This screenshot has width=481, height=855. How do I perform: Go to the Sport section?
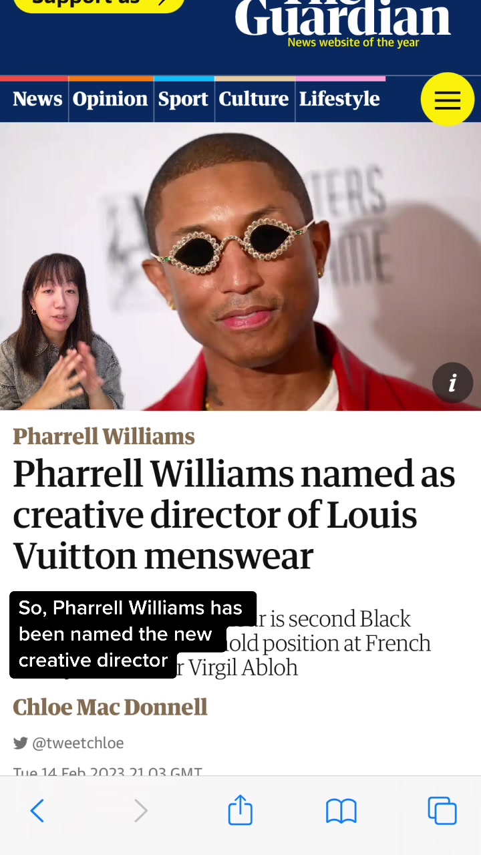tap(183, 99)
